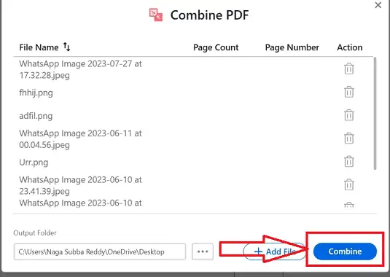Delete the WhatsApp Image 2023-07-27 file
390x277 pixels.
tap(349, 69)
